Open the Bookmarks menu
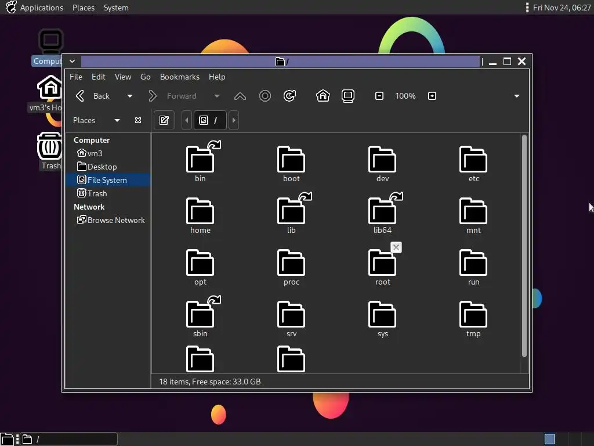 pos(179,77)
